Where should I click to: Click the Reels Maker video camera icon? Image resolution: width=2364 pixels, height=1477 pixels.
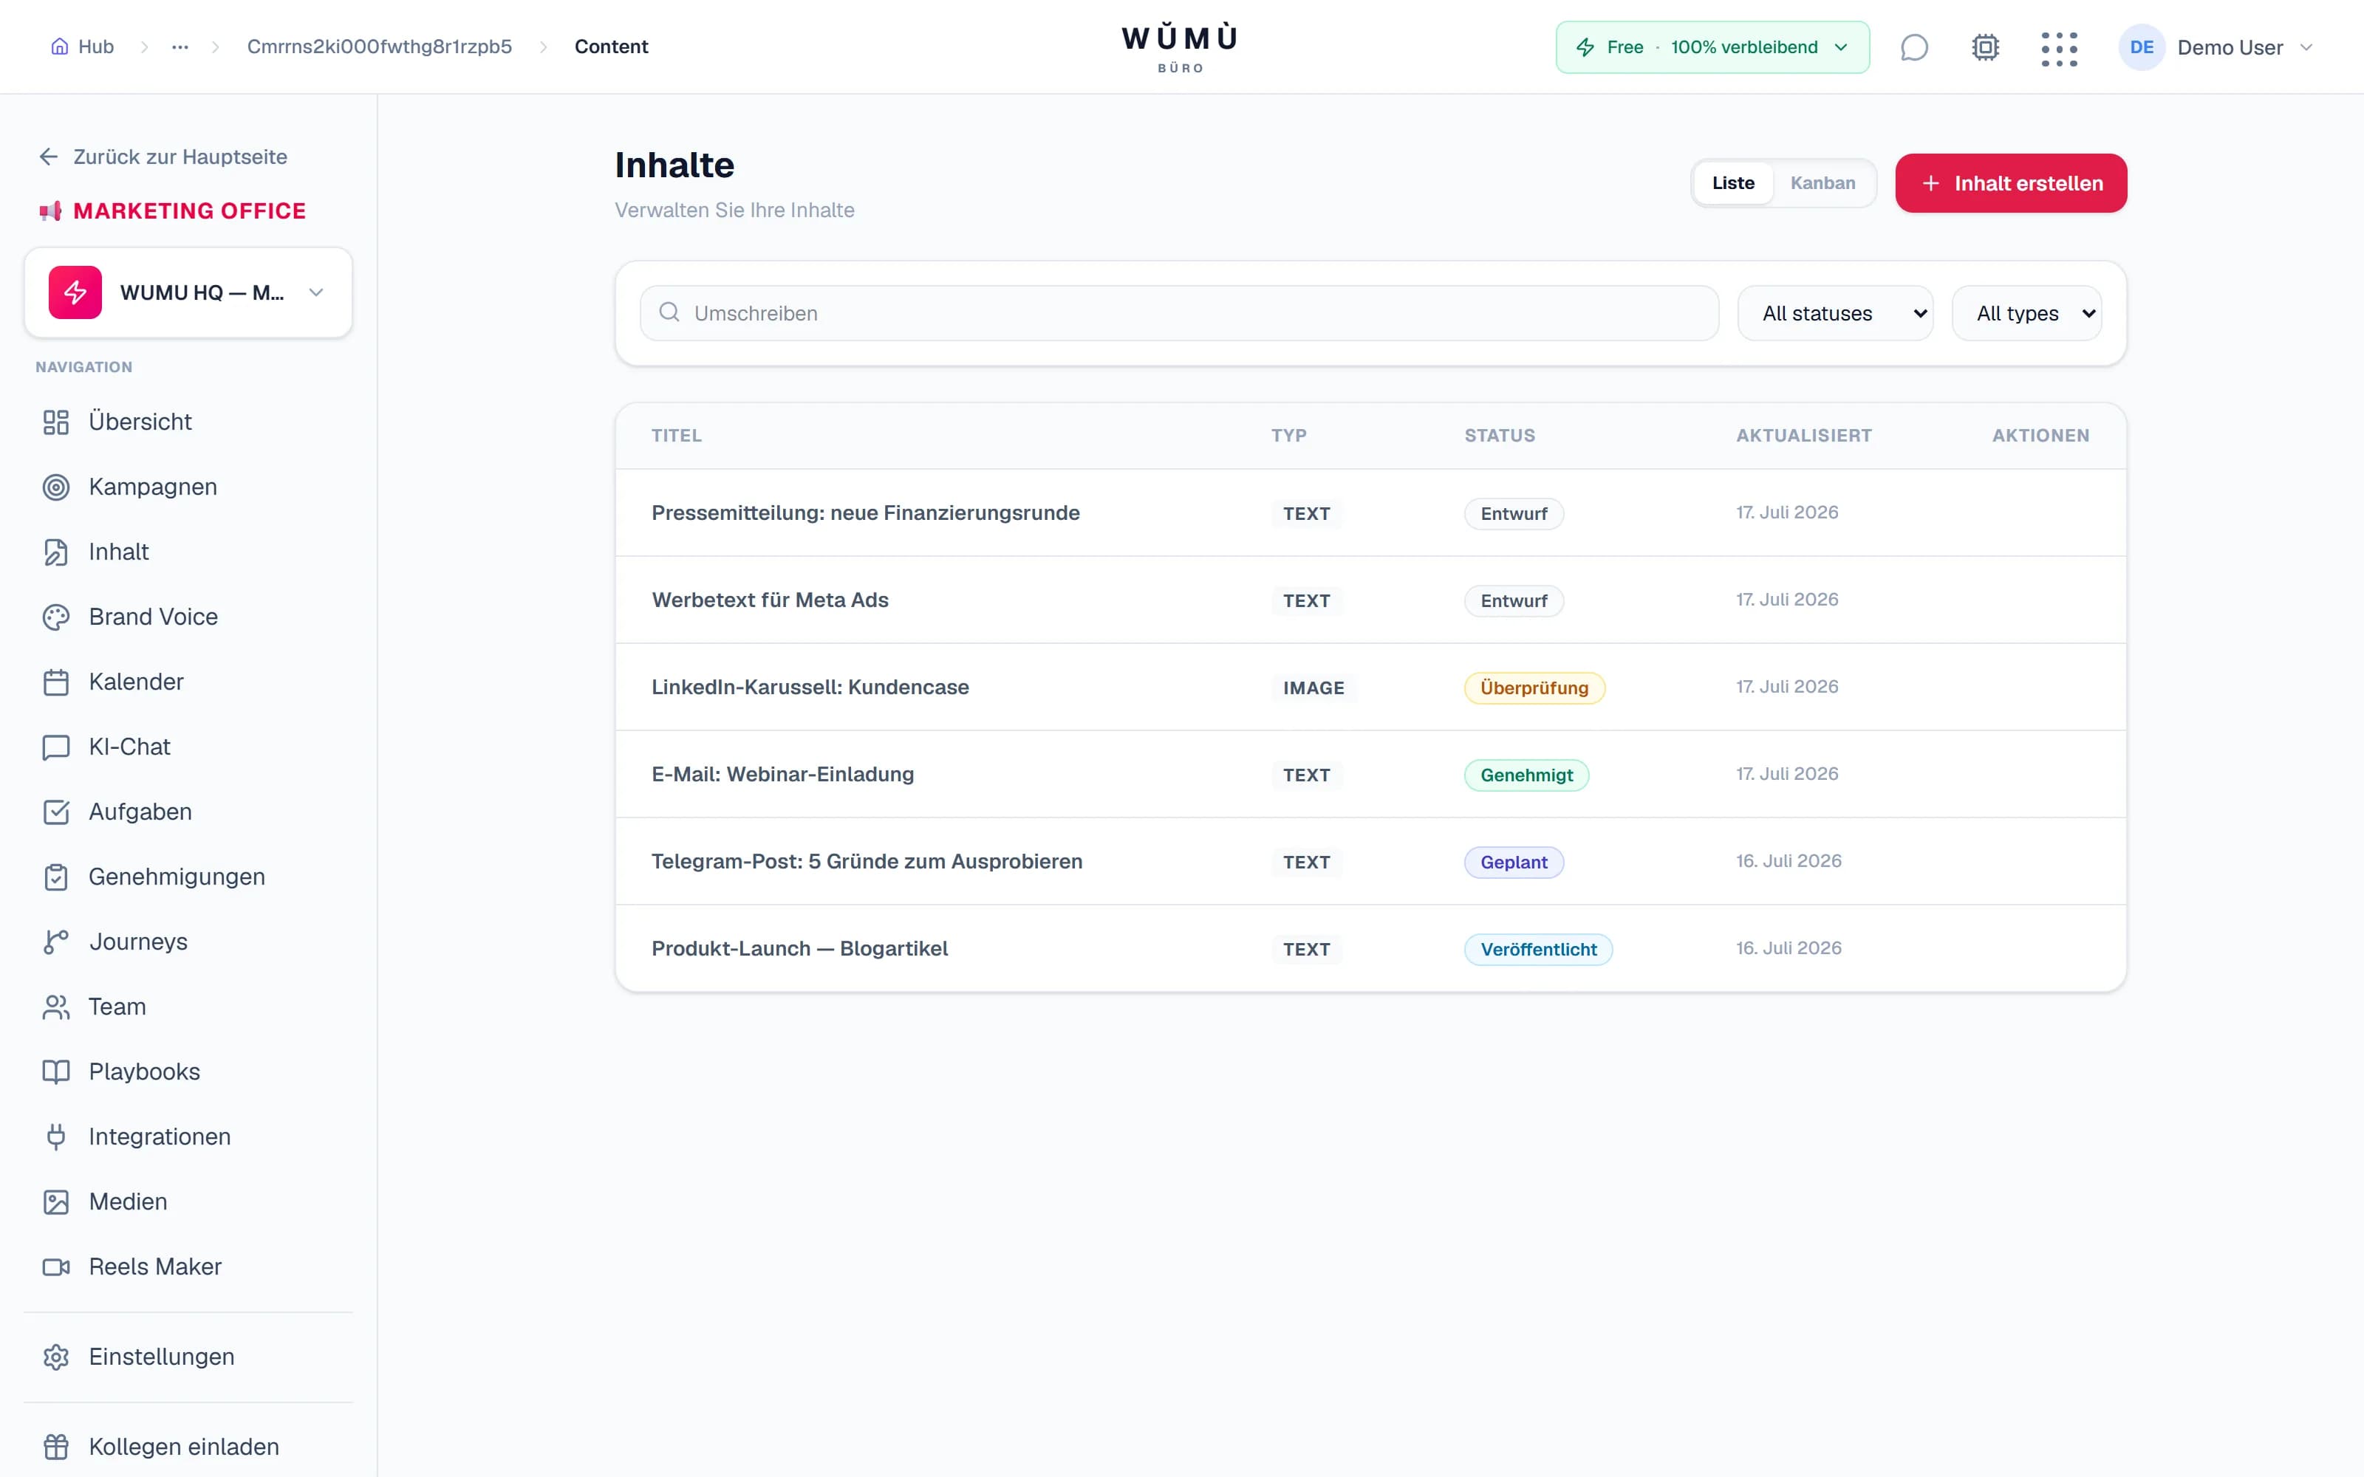(55, 1267)
